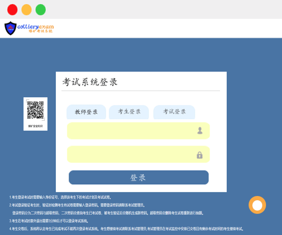This screenshot has width=282, height=235.
Task: Open the 煤矿安全知识 QR code image
Action: (35, 110)
